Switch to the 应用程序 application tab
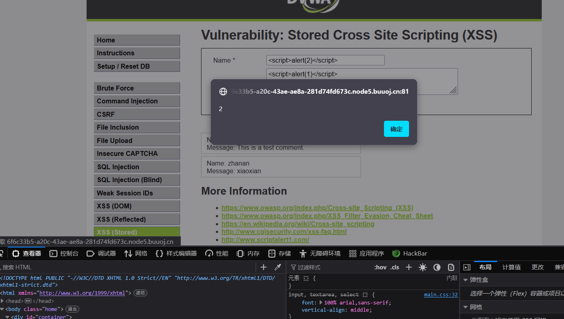 click(x=367, y=254)
